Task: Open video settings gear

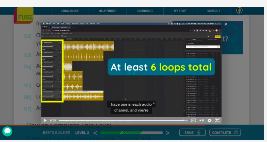Action: [x=210, y=120]
